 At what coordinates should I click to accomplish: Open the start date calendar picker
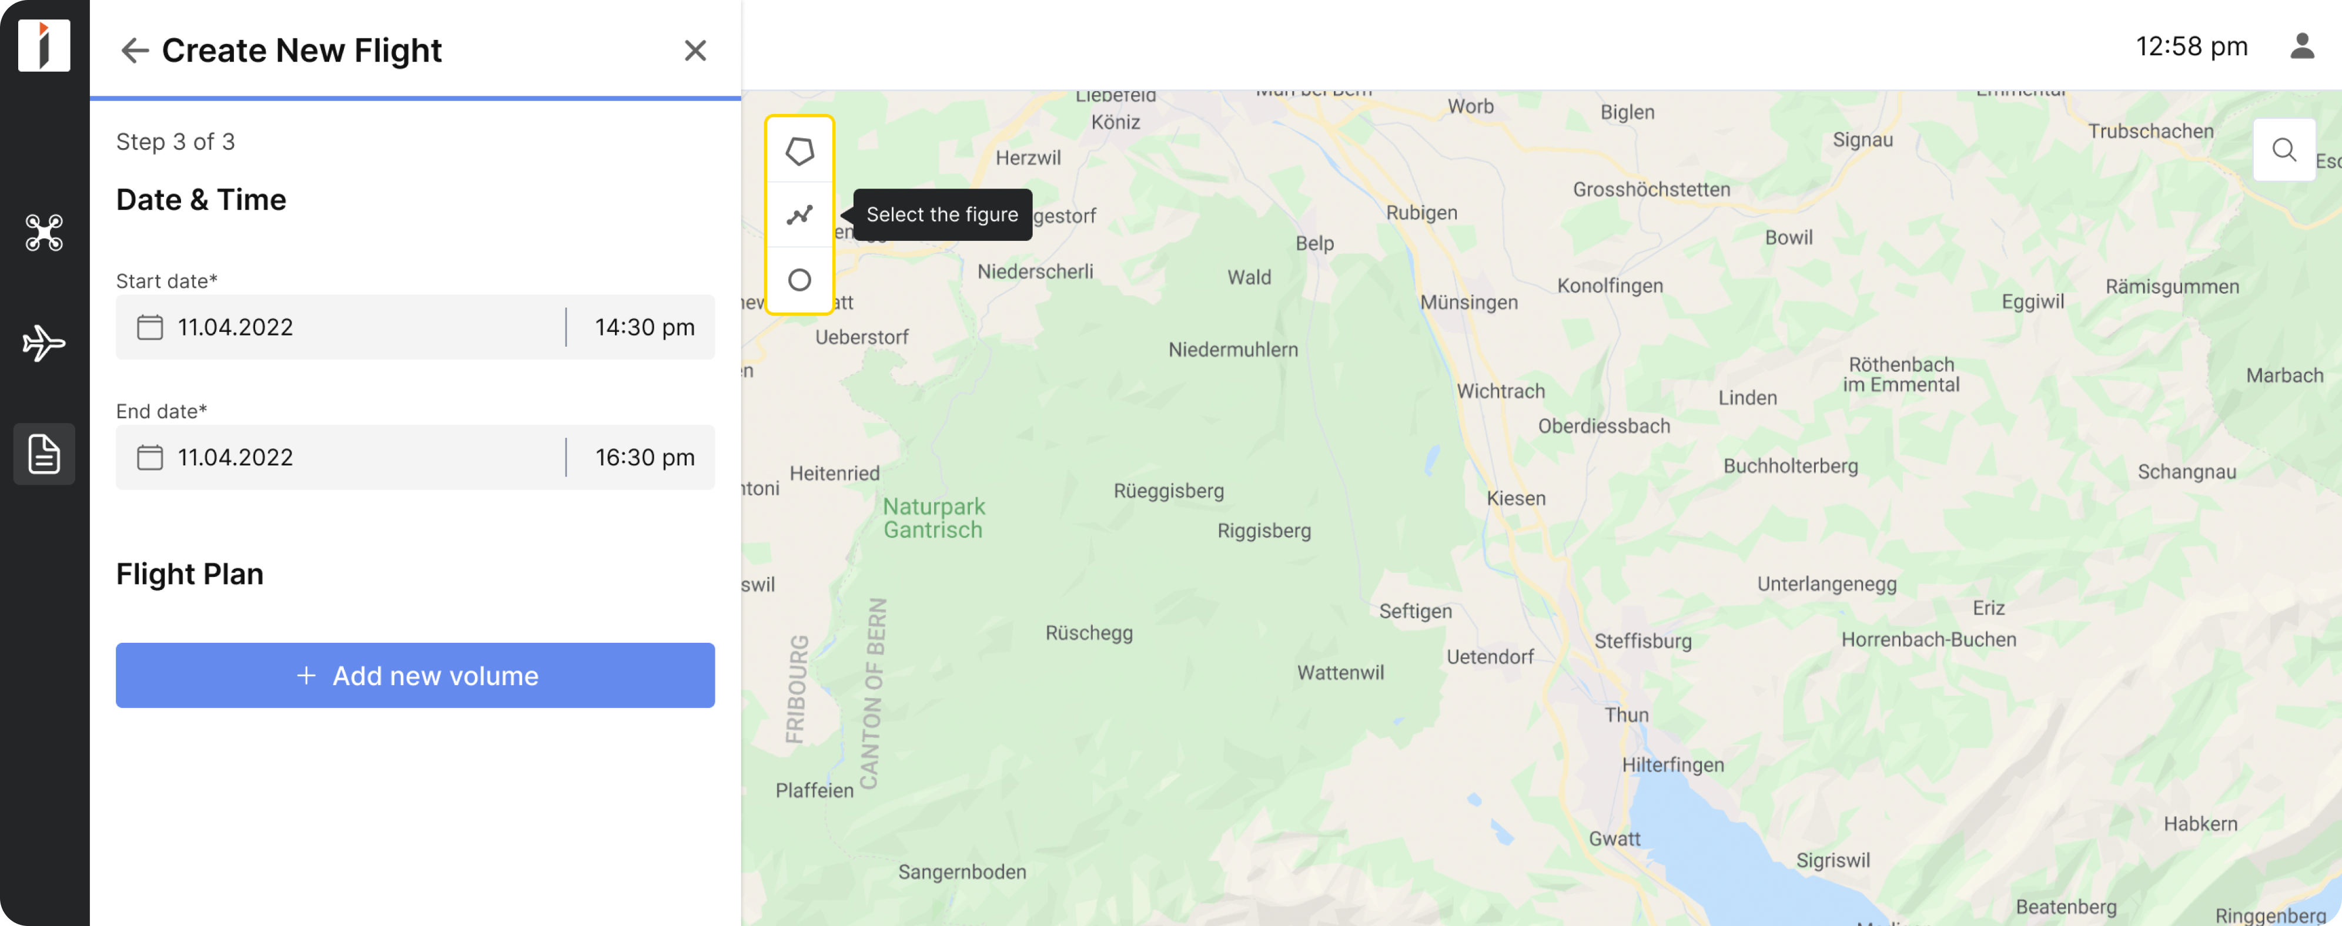(151, 327)
